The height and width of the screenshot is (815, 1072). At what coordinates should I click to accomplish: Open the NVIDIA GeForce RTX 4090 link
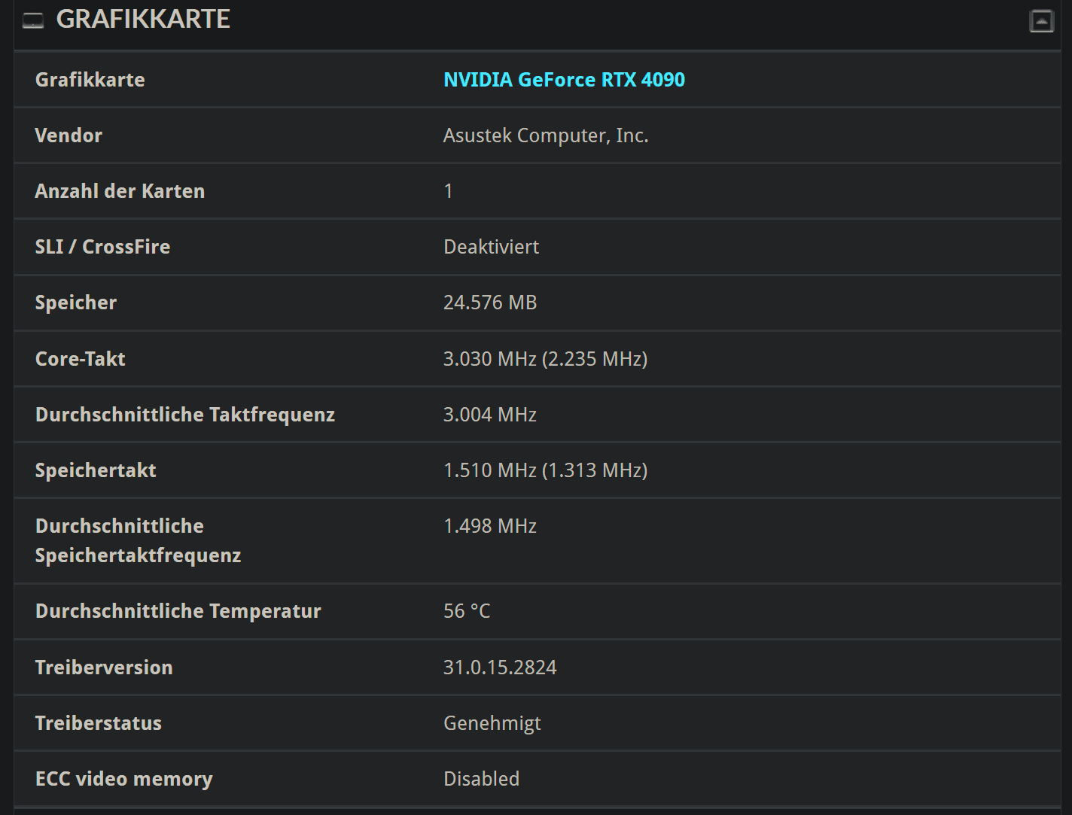pos(564,80)
